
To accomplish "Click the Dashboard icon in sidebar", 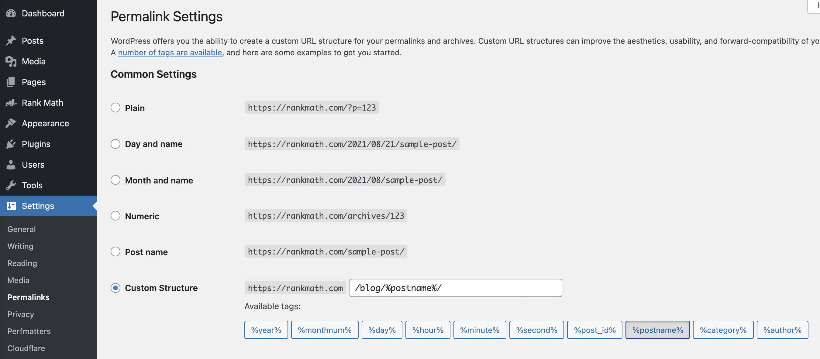I will point(11,12).
